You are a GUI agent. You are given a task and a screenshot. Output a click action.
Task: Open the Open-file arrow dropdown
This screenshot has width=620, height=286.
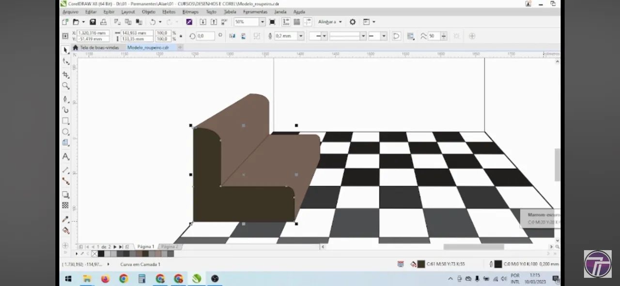[x=83, y=22]
